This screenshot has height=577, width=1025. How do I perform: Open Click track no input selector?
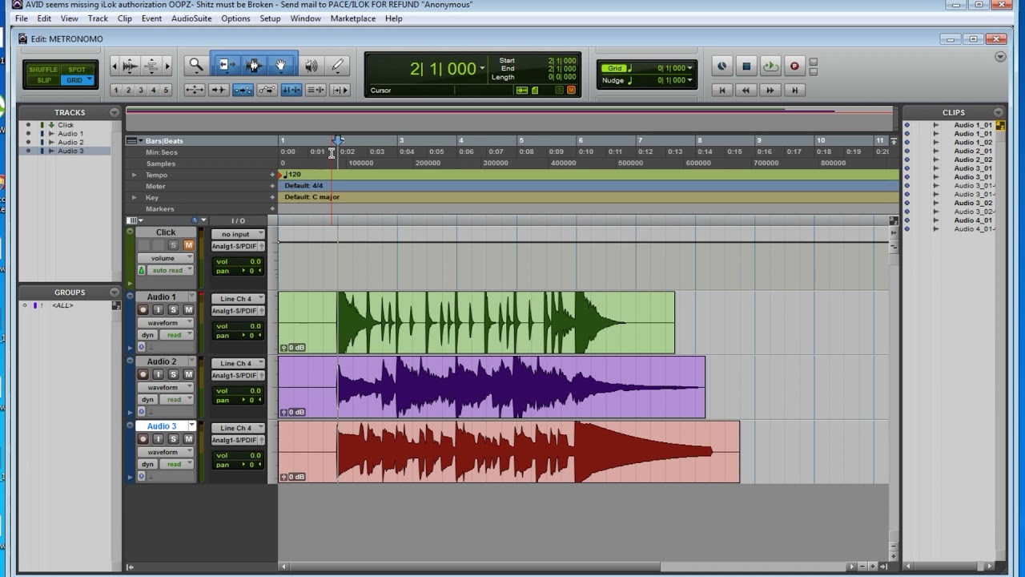pos(238,234)
